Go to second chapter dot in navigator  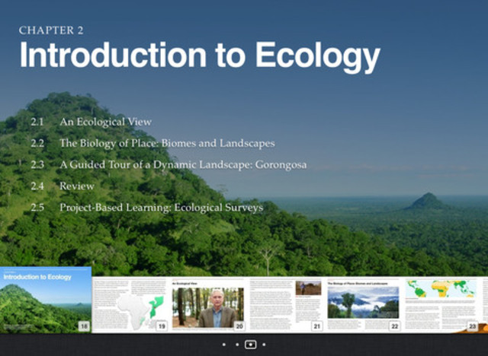coord(237,345)
